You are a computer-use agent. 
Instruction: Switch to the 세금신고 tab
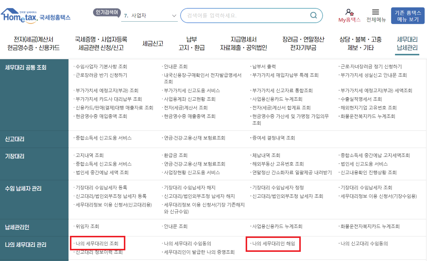[152, 42]
